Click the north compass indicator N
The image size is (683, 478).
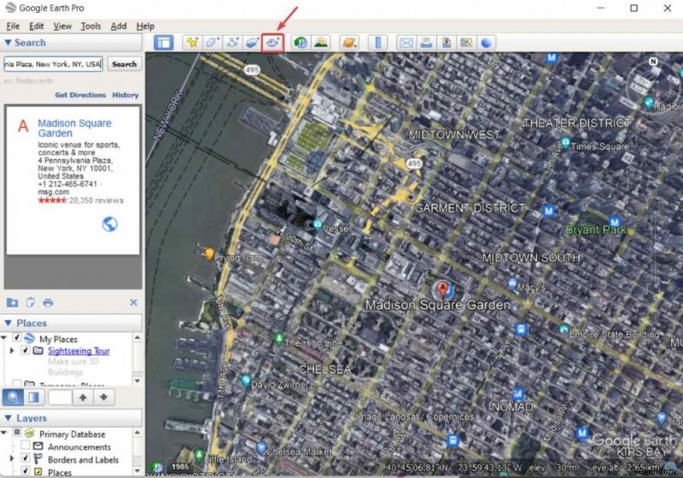tap(653, 61)
